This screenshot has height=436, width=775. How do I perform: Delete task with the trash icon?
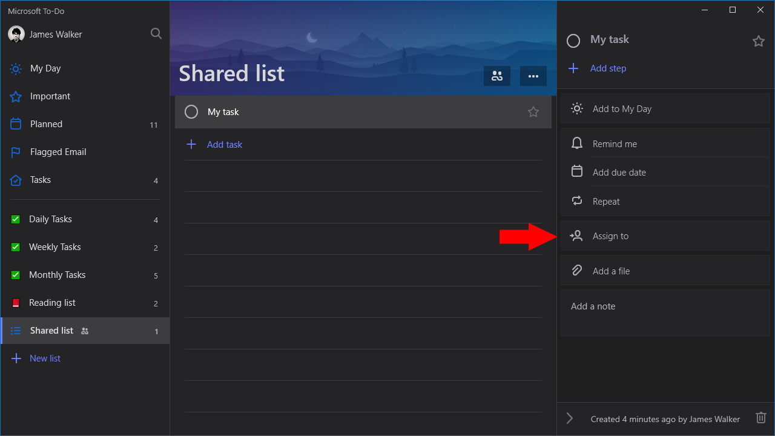761,418
